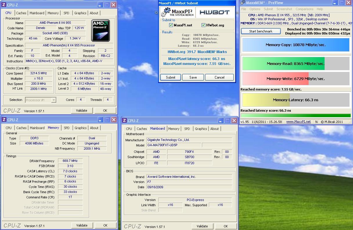Screen dimensions: 353x230
Task: Click Validate in the CPU-Z Memory window
Action: coord(82,225)
